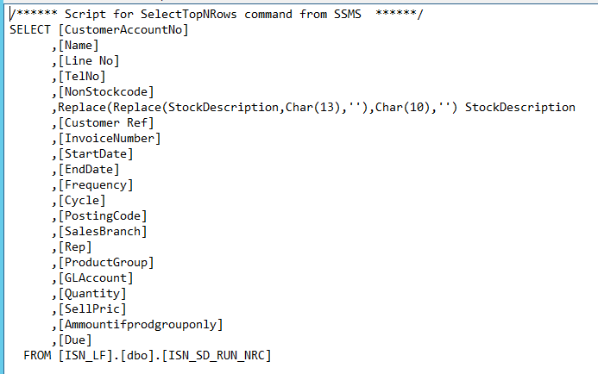598x374 pixels.
Task: Click the SELECT keyword
Action: coord(29,29)
